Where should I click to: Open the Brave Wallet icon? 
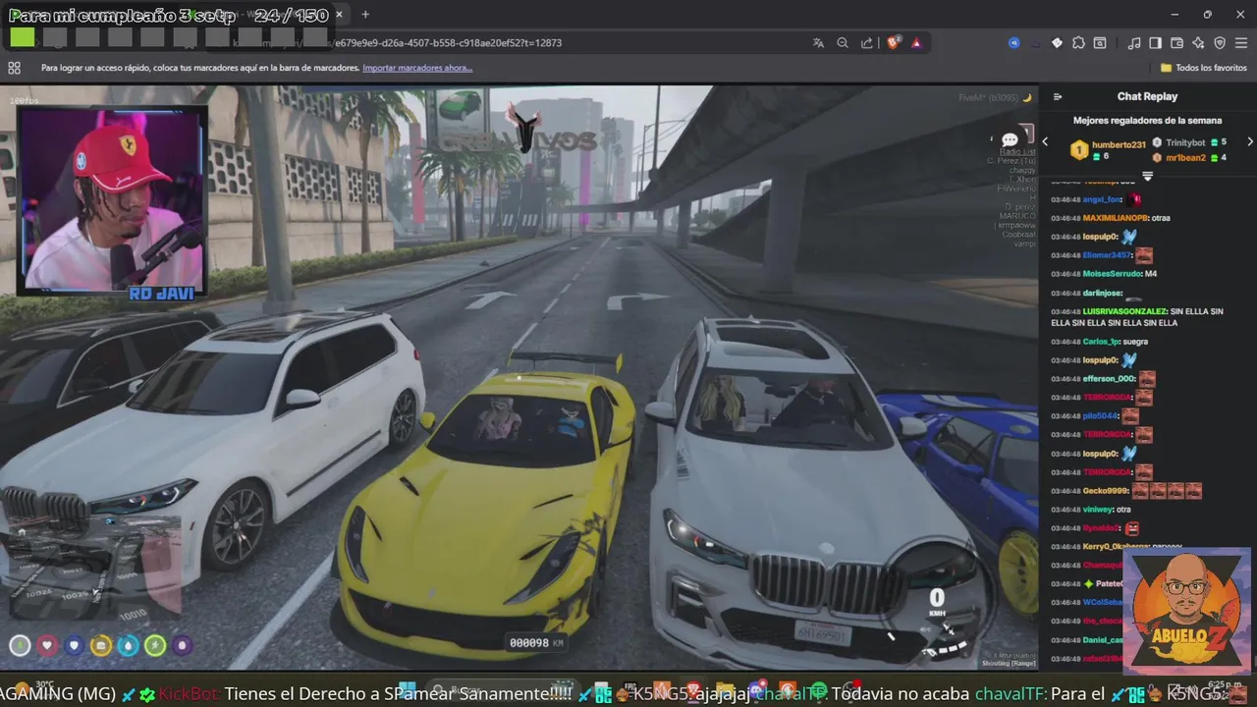pyautogui.click(x=1177, y=43)
